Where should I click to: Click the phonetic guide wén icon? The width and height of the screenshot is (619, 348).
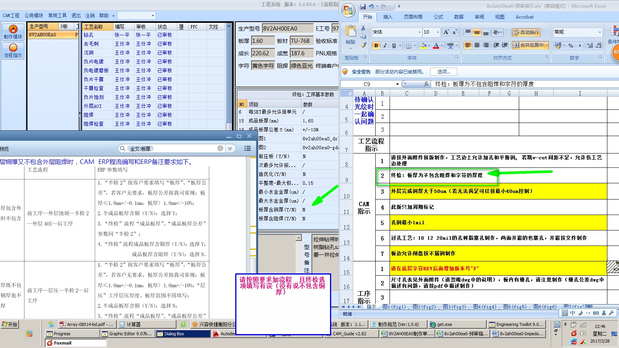click(450, 46)
